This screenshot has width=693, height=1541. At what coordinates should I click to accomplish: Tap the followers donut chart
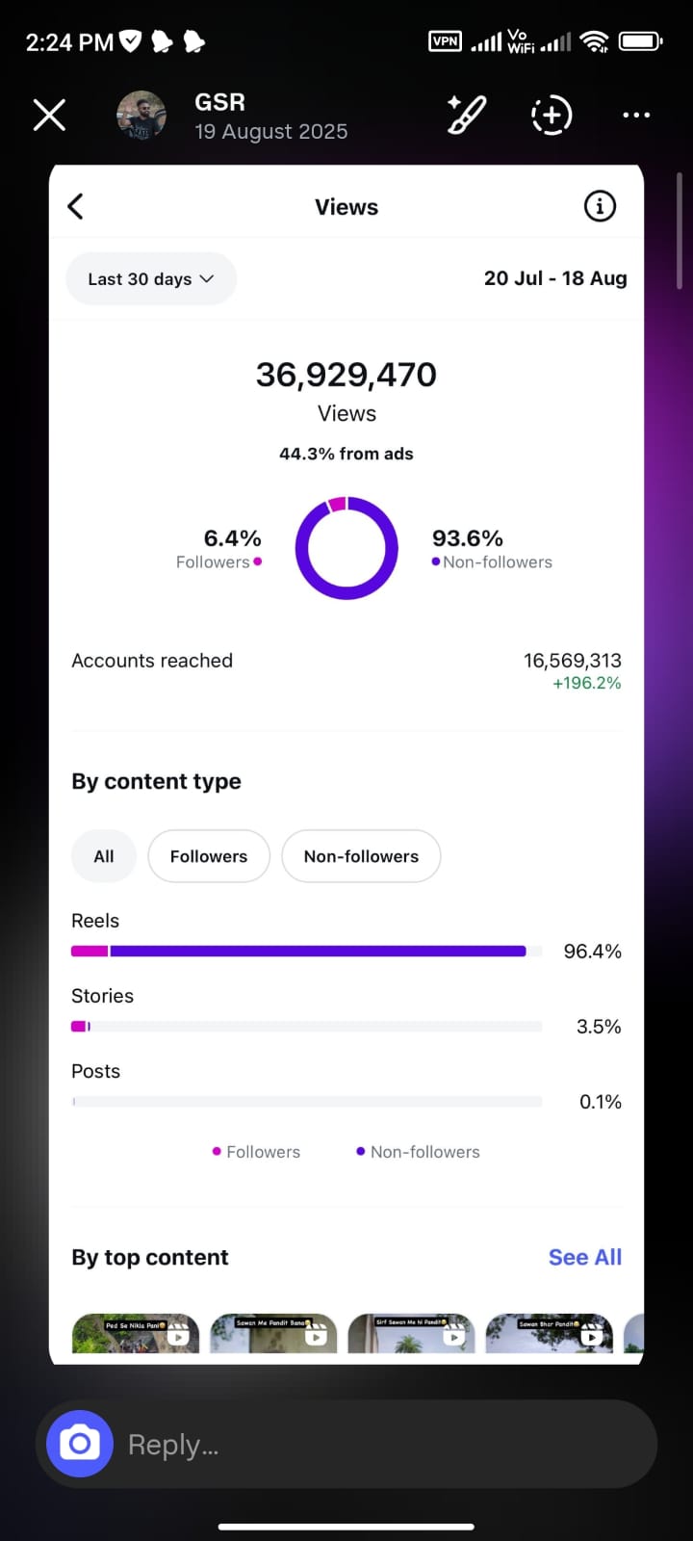coord(346,549)
